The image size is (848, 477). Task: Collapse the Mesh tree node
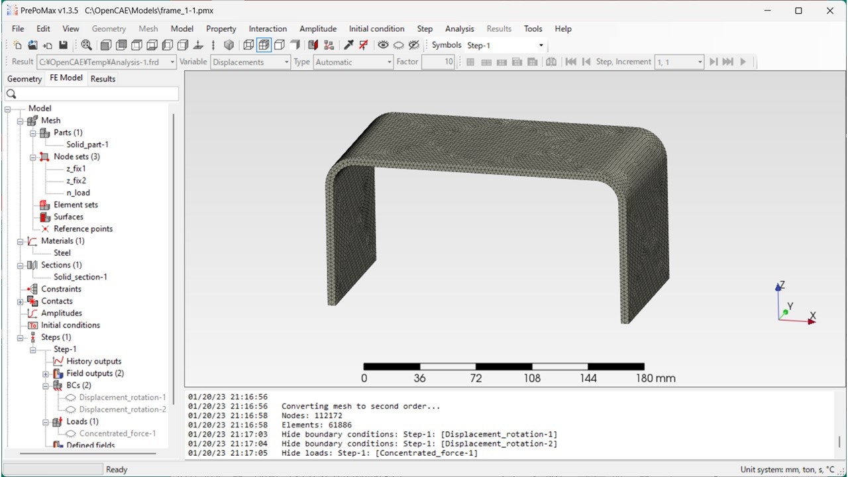tap(20, 121)
